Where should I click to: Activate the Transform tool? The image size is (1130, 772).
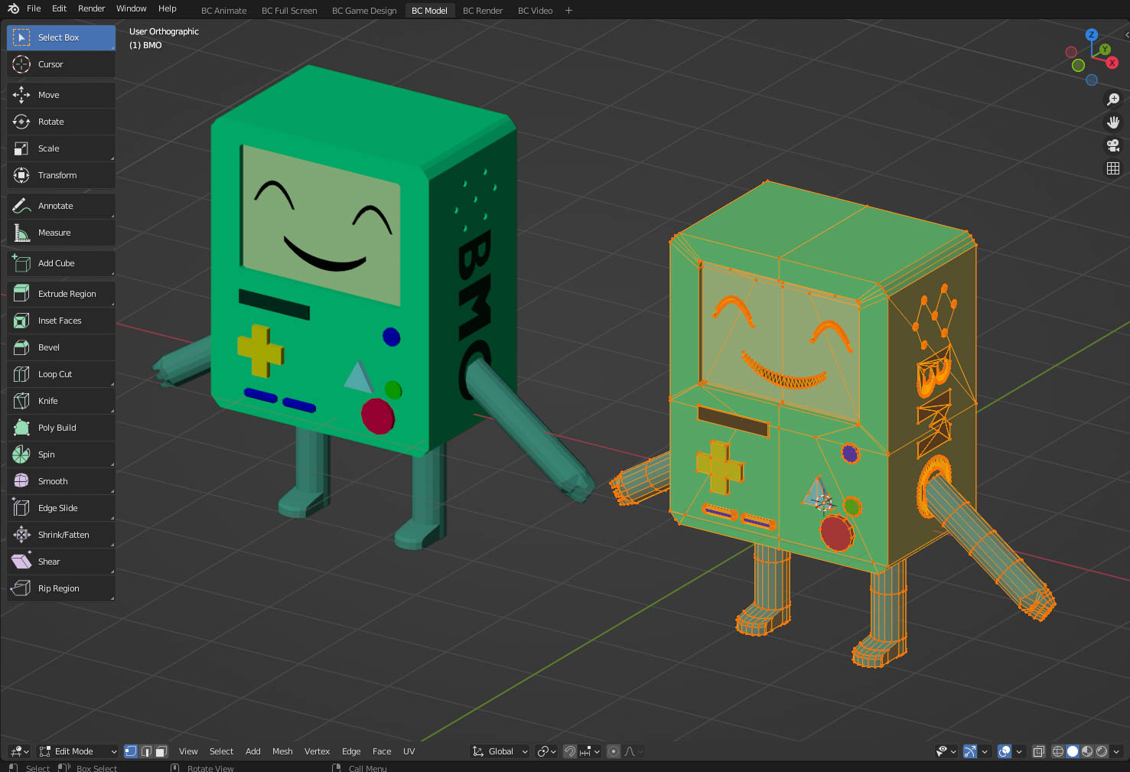click(x=61, y=175)
